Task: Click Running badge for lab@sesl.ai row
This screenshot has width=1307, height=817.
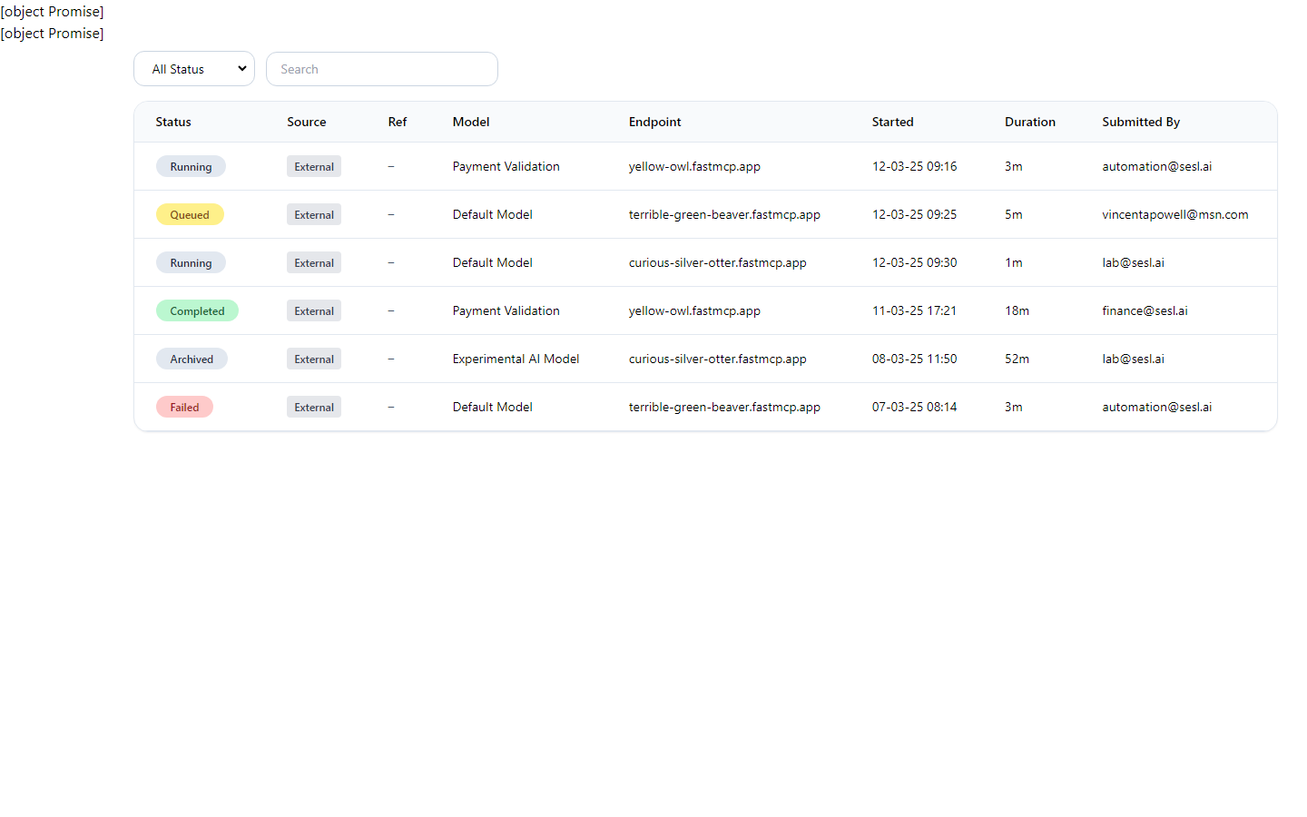Action: click(x=191, y=263)
